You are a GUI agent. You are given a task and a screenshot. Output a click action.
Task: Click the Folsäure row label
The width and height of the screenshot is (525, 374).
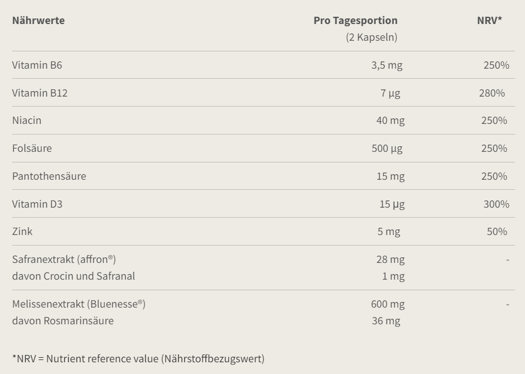(32, 148)
